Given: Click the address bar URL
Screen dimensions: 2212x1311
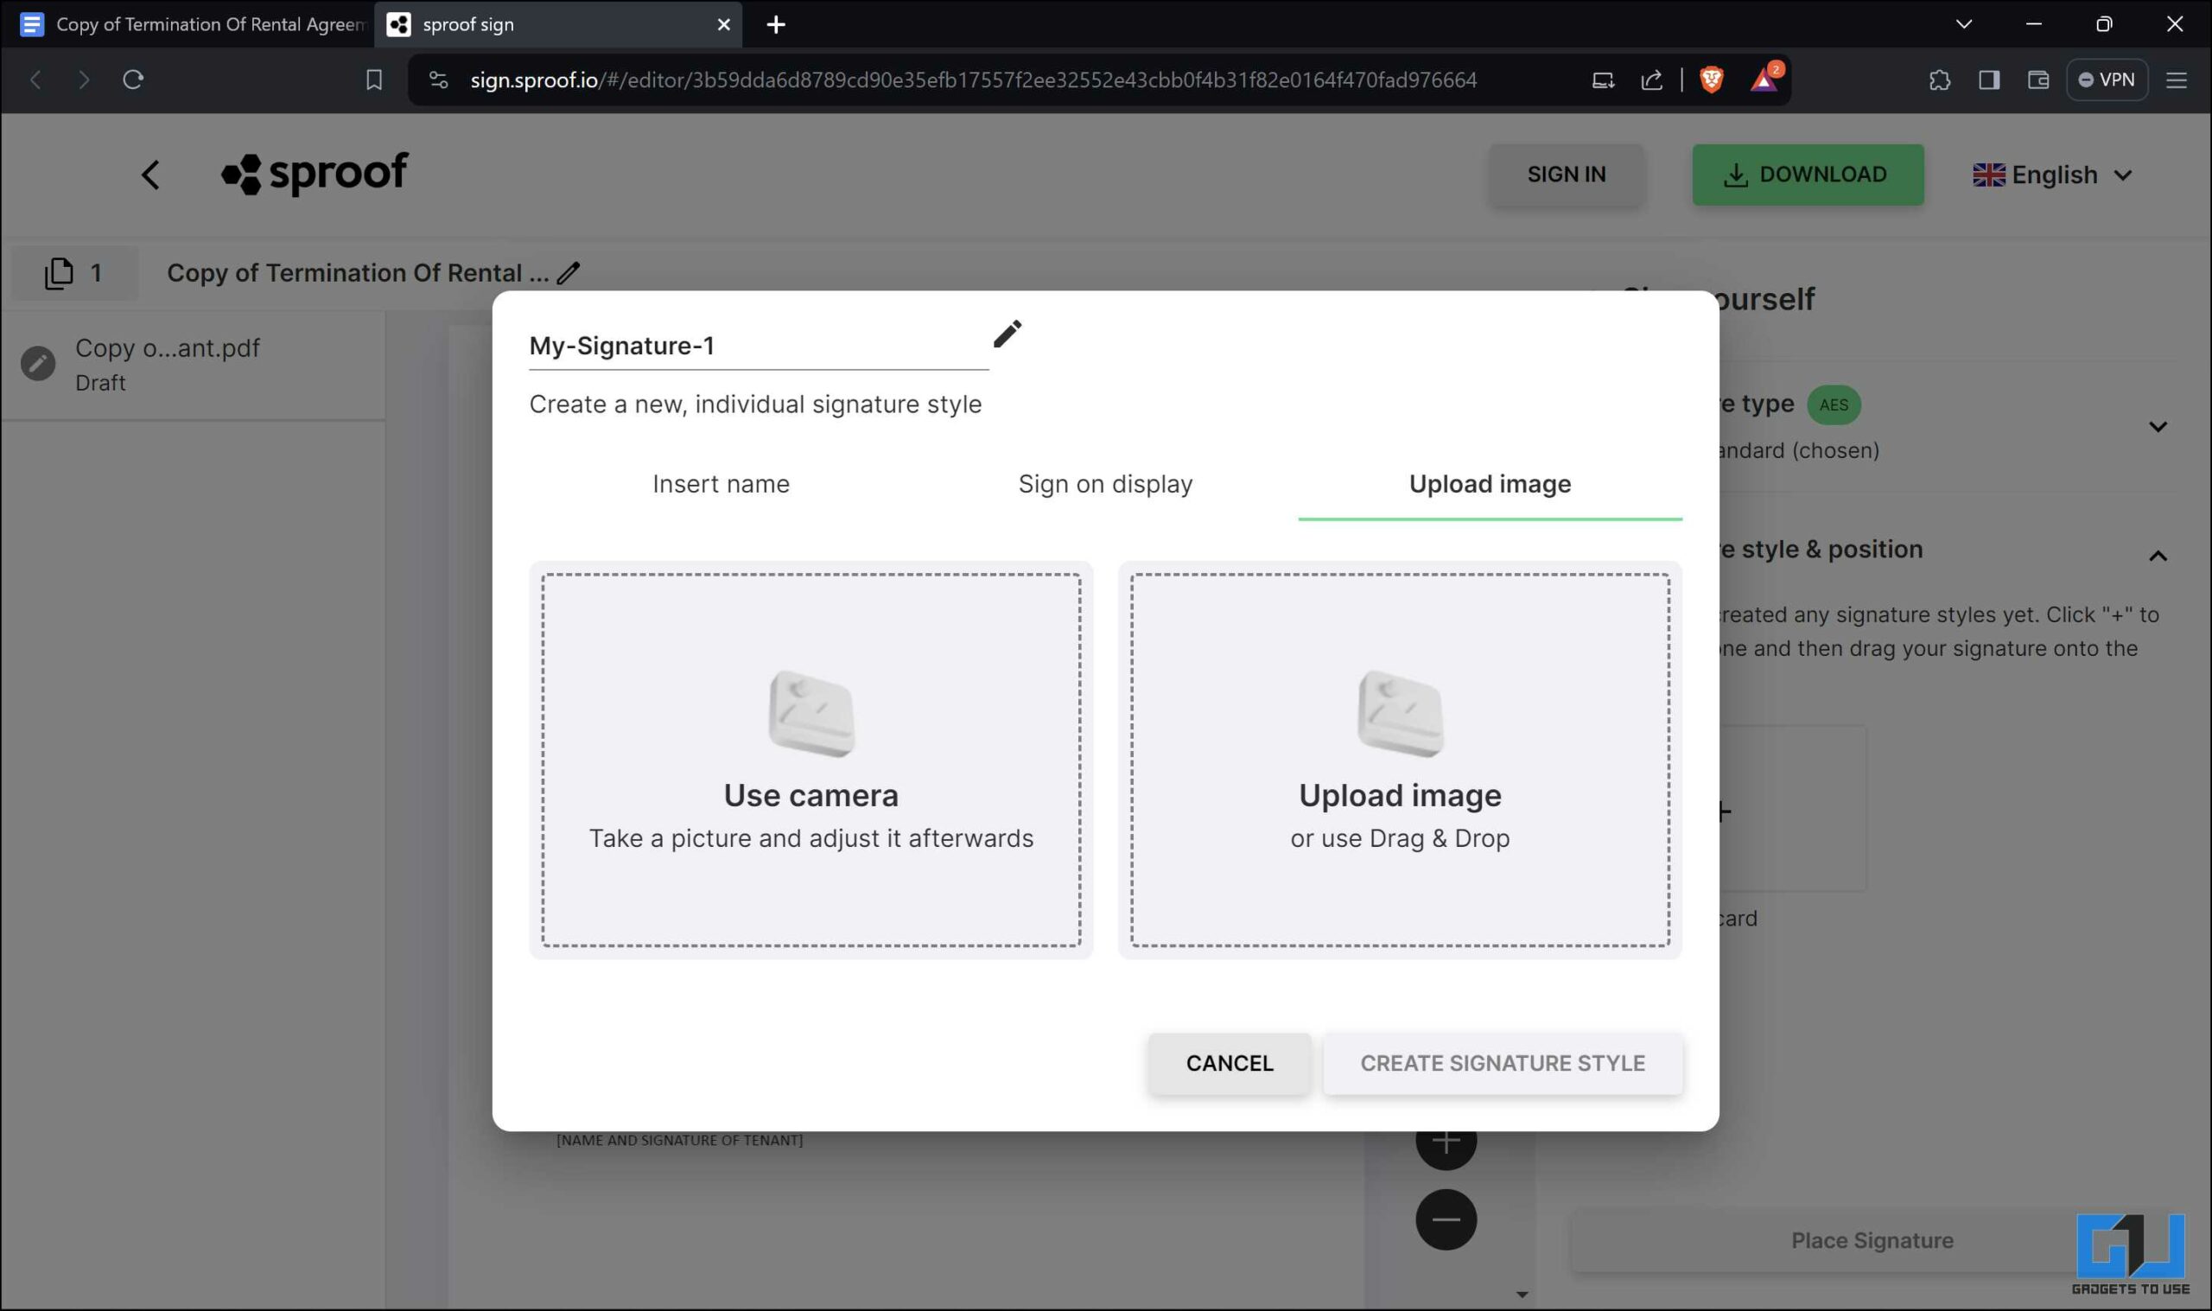Looking at the screenshot, I should pos(973,80).
